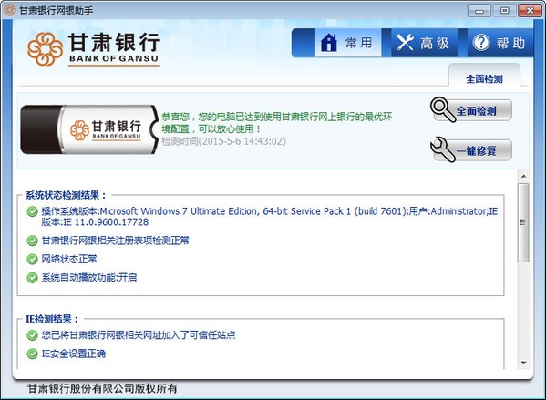Screen dimensions: 546x400
Task: Minimize the 甘肃银行网银助手 window
Action: [x=479, y=11]
